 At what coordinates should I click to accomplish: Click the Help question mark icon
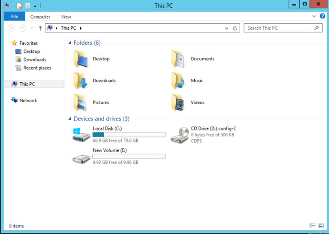coord(322,16)
